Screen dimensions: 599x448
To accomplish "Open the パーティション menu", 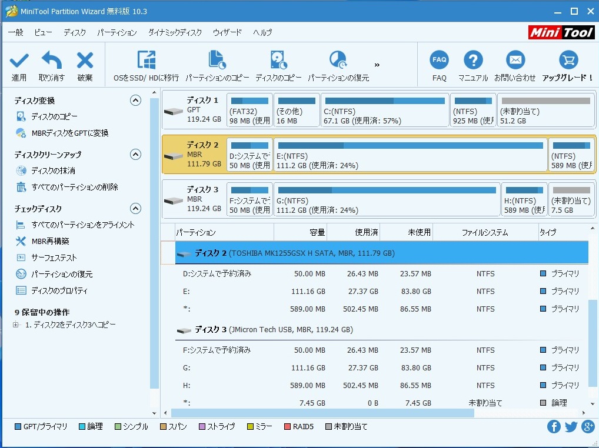I will 117,33.
